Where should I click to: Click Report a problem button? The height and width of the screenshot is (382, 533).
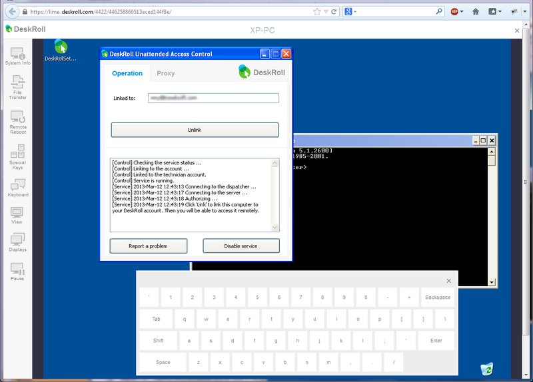tap(148, 246)
